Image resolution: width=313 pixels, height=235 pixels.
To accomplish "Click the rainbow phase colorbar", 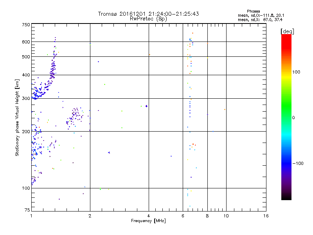I will pyautogui.click(x=286, y=117).
